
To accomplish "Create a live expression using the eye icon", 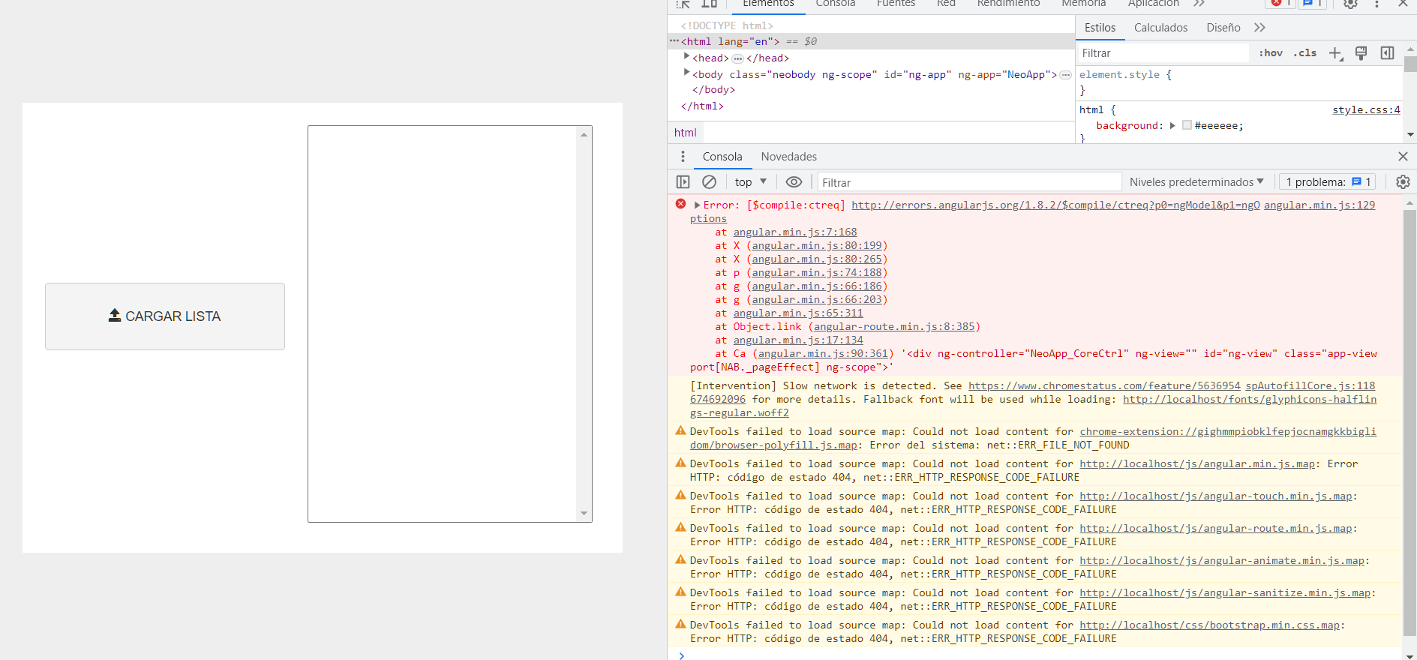I will click(794, 182).
